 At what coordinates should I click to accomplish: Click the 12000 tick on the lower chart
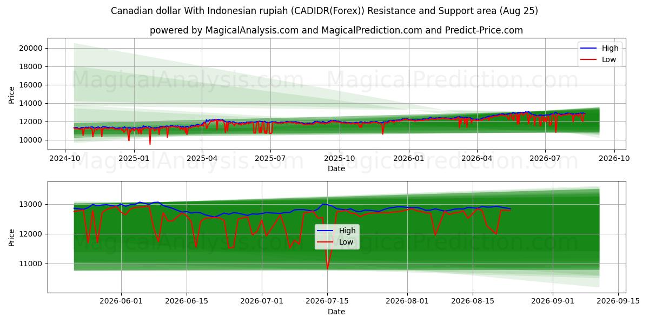pos(32,234)
